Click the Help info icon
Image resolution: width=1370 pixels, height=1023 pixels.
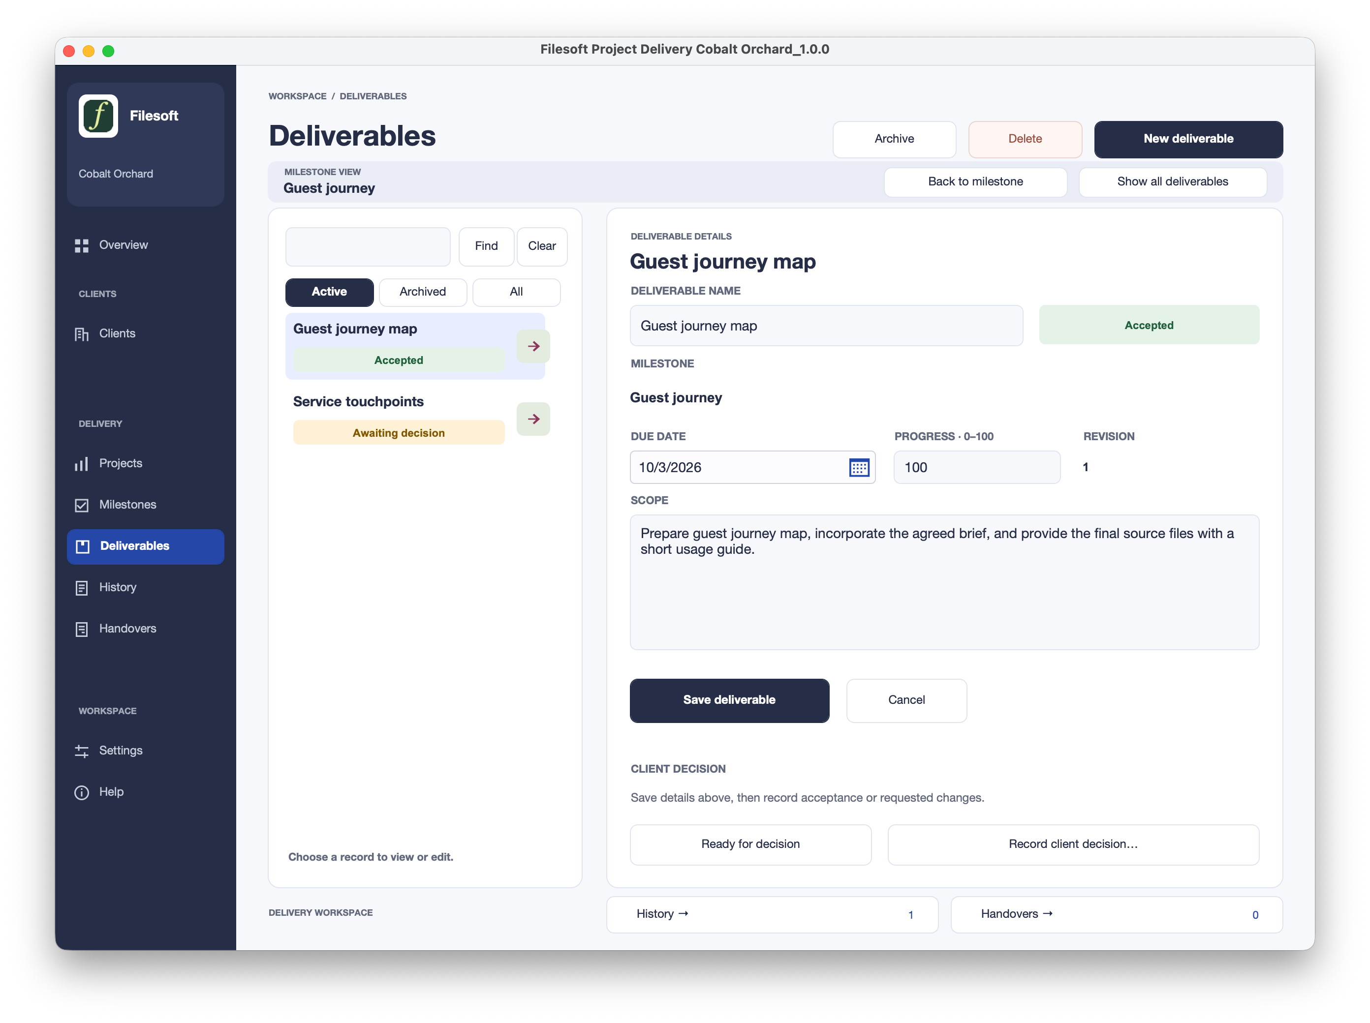[82, 793]
